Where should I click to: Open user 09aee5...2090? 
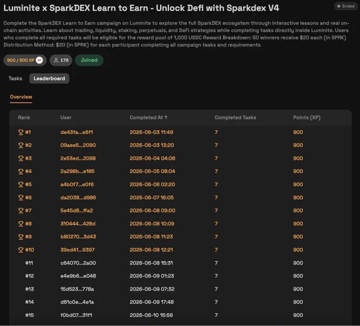(x=78, y=145)
